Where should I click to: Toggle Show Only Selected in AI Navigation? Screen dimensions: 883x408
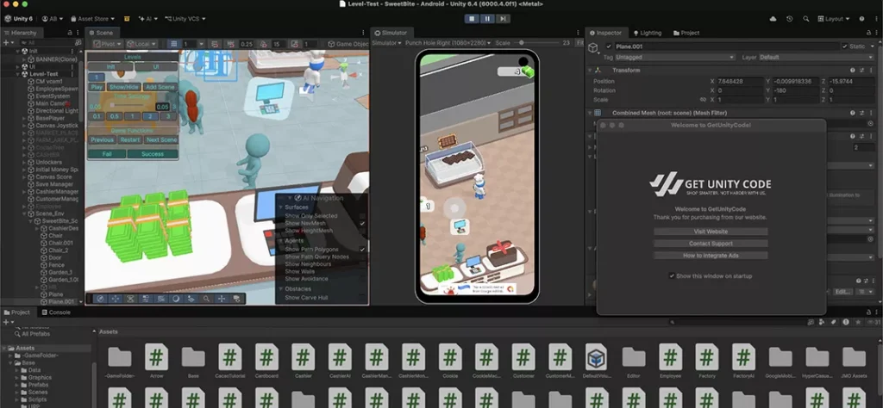362,216
